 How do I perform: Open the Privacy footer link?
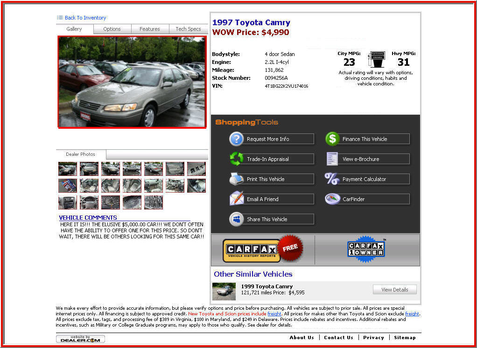(x=373, y=337)
